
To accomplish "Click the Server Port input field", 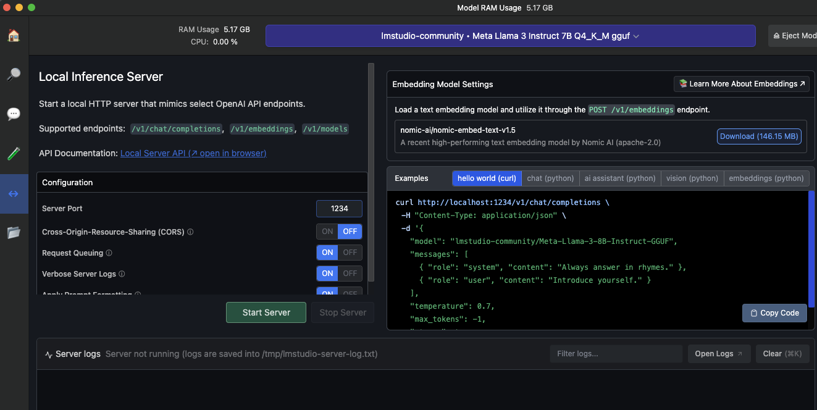I will pos(339,209).
